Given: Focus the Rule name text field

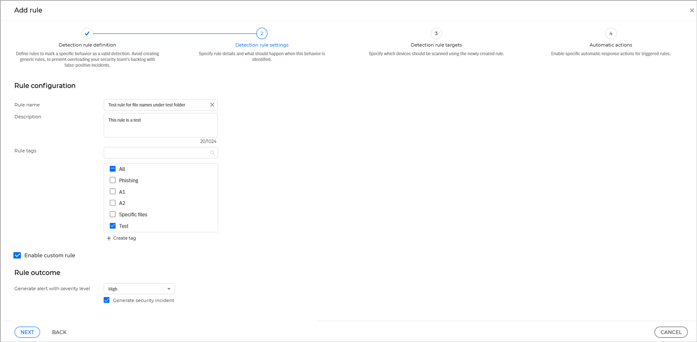Looking at the screenshot, I should pos(161,105).
